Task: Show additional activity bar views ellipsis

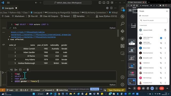Action: click(x=122, y=61)
